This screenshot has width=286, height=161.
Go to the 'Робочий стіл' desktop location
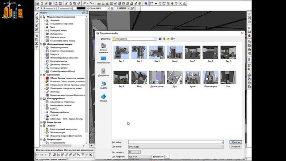point(103,60)
